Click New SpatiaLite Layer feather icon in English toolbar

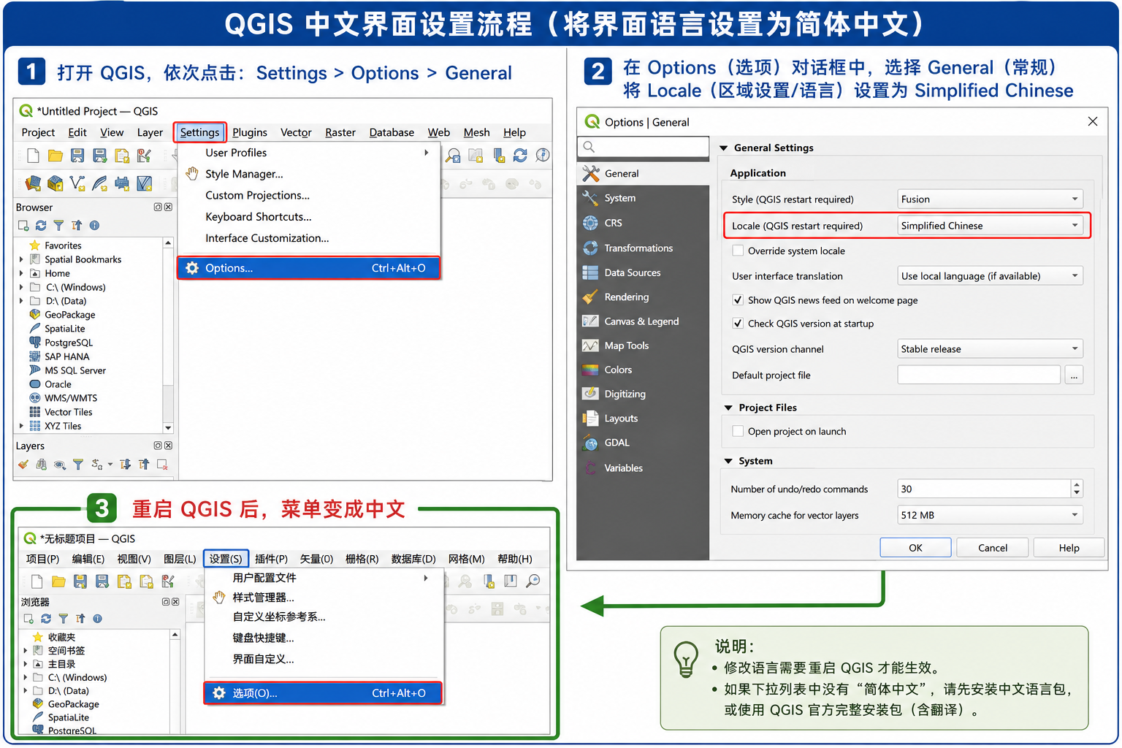click(100, 183)
